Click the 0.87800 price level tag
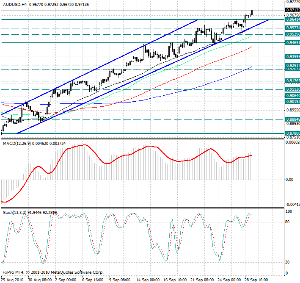 click(292, 133)
